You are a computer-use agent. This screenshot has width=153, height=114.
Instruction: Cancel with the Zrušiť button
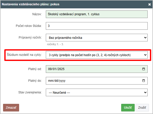[142, 108]
